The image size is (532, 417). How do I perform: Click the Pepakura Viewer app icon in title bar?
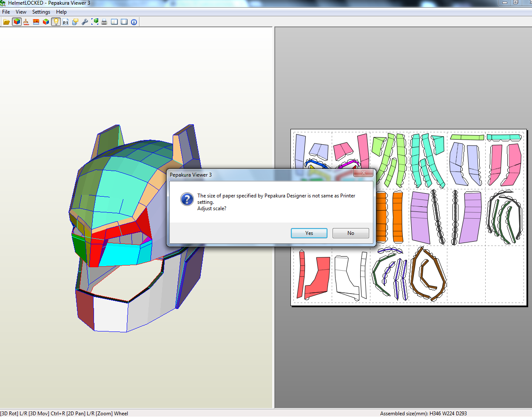coord(3,3)
